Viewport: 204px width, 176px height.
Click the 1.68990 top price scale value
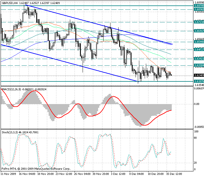(199, 3)
